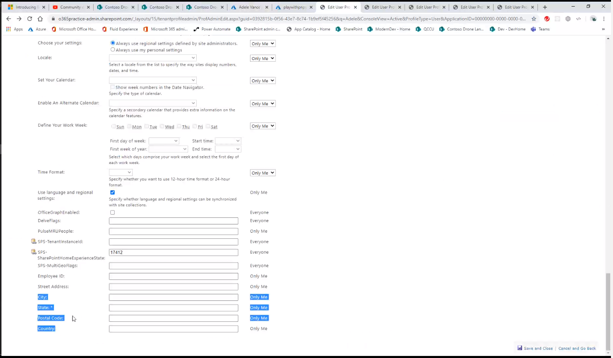Open the QCCU SharePoint bookmark

(x=429, y=29)
